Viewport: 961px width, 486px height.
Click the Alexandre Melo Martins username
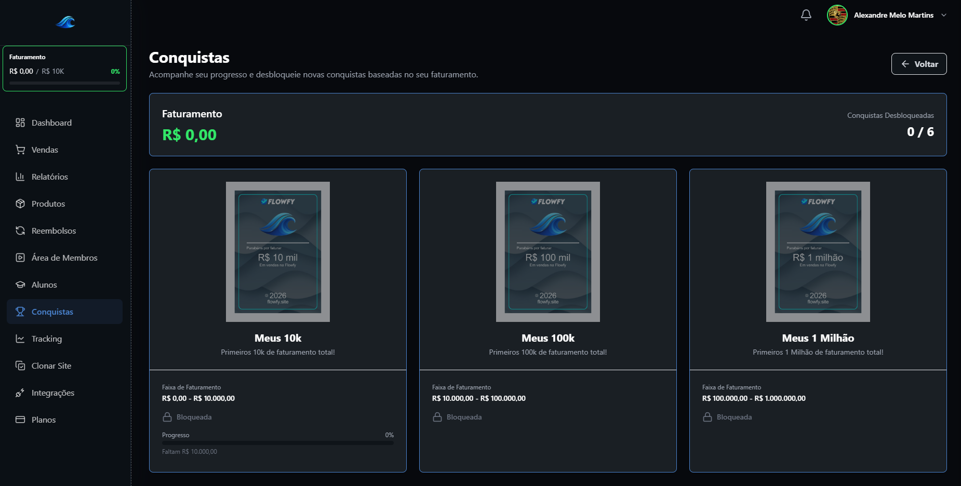[893, 15]
